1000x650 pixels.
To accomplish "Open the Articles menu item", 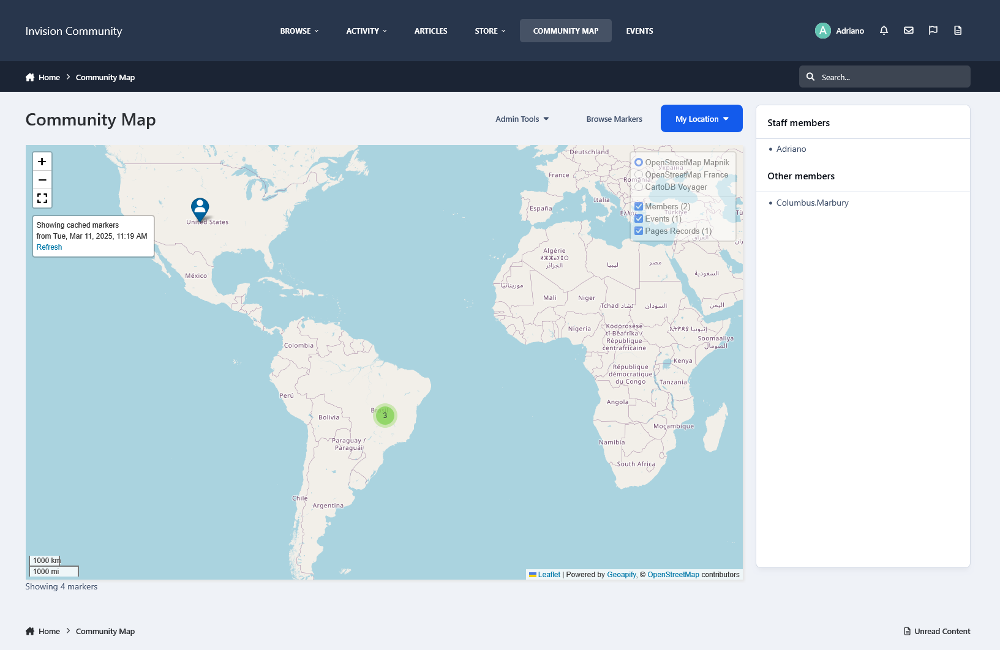I will click(x=430, y=31).
